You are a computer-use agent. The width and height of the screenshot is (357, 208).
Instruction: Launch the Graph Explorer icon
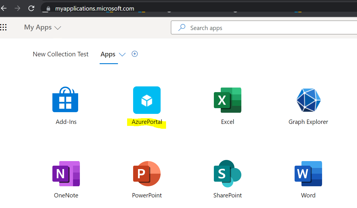[x=308, y=100]
